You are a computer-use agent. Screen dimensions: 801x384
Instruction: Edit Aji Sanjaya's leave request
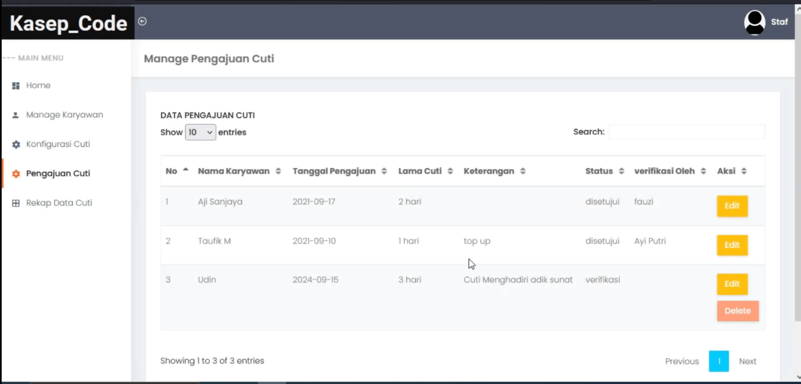[x=732, y=206]
